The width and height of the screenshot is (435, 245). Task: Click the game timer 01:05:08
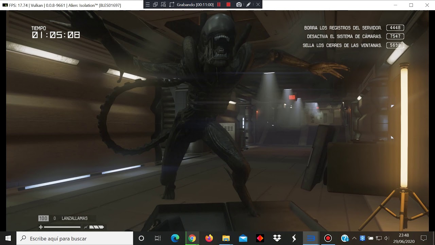point(56,35)
